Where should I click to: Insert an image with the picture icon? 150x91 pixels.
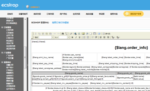pos(83,33)
